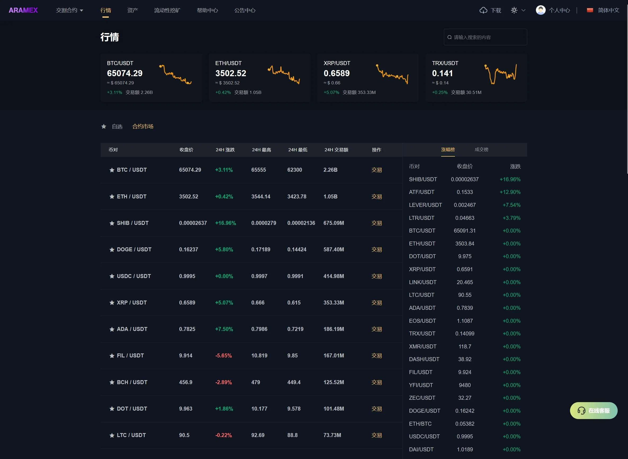Open the 流动性挖矿 nav item

167,10
